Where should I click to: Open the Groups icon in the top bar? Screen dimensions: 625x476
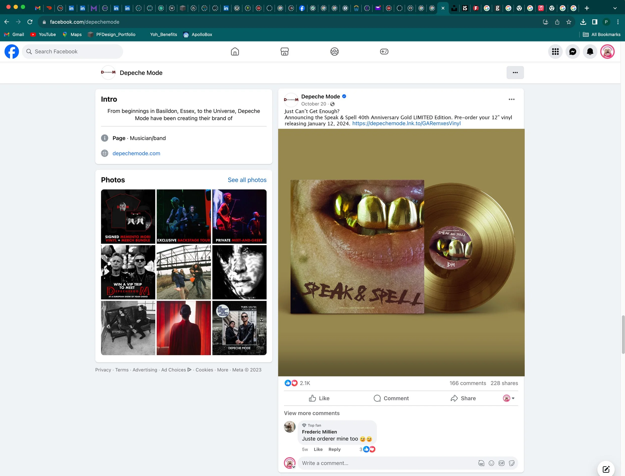point(334,52)
